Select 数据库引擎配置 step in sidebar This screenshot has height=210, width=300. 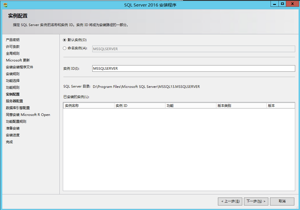click(x=18, y=108)
